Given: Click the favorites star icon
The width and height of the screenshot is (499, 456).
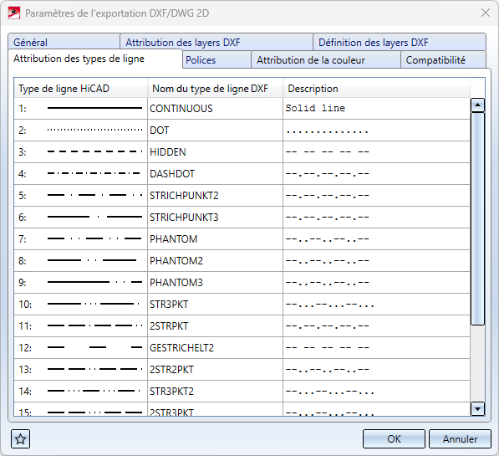Looking at the screenshot, I should pos(20,439).
